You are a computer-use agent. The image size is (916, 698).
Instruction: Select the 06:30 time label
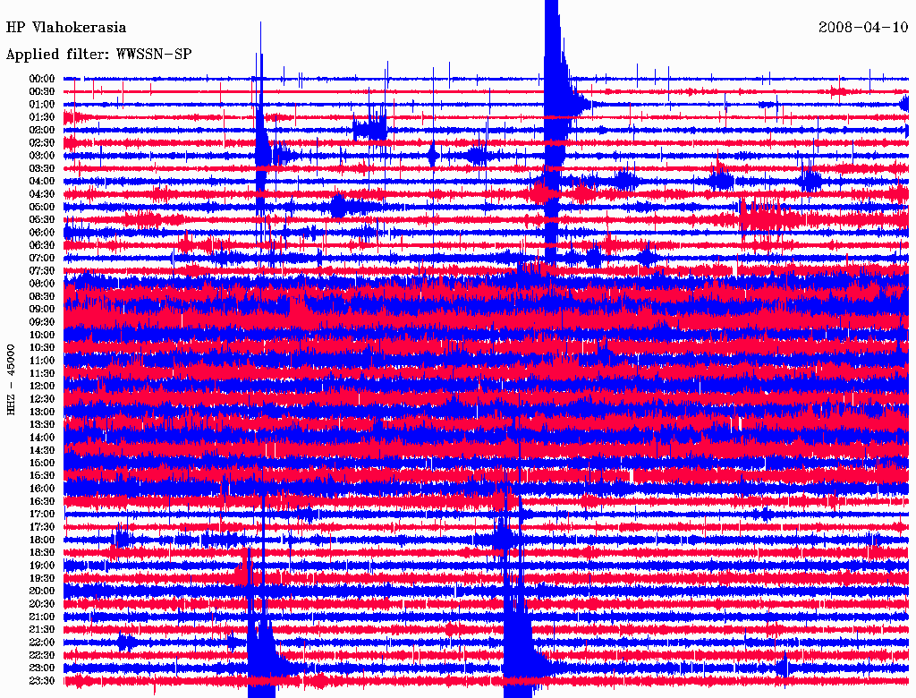point(42,245)
